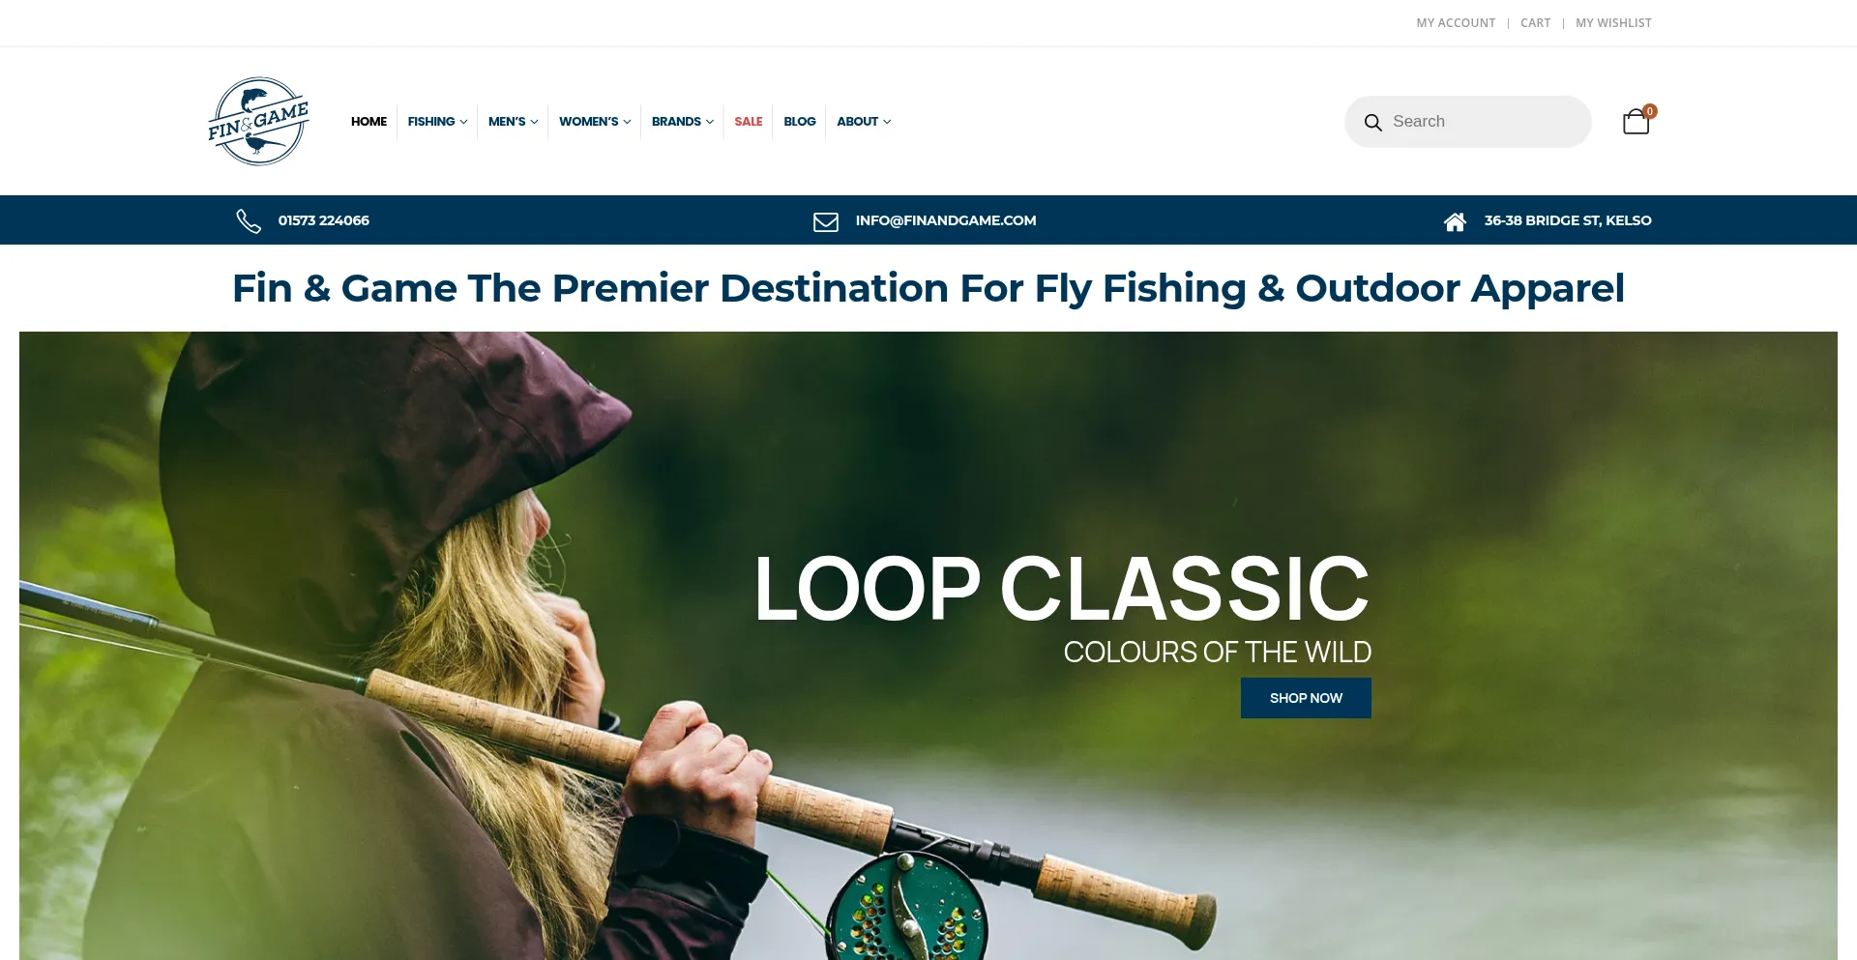Image resolution: width=1857 pixels, height=960 pixels.
Task: Go to the Home menu item
Action: pyautogui.click(x=368, y=122)
